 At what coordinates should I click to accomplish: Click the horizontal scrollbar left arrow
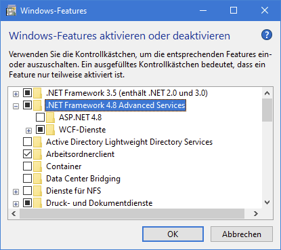pos(14,213)
